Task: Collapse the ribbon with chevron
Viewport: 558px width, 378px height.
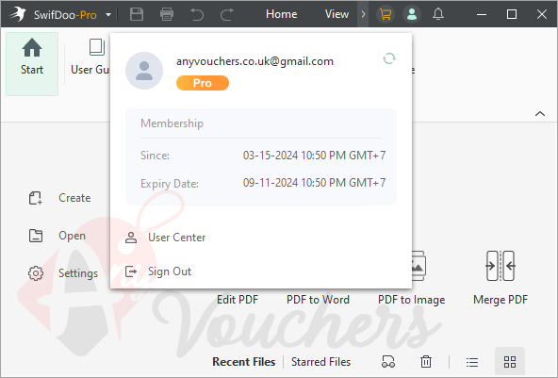Action: point(540,114)
